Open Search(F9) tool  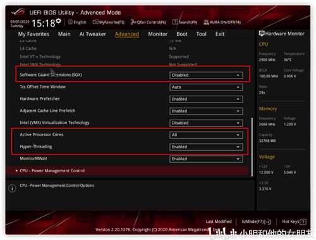click(x=185, y=22)
